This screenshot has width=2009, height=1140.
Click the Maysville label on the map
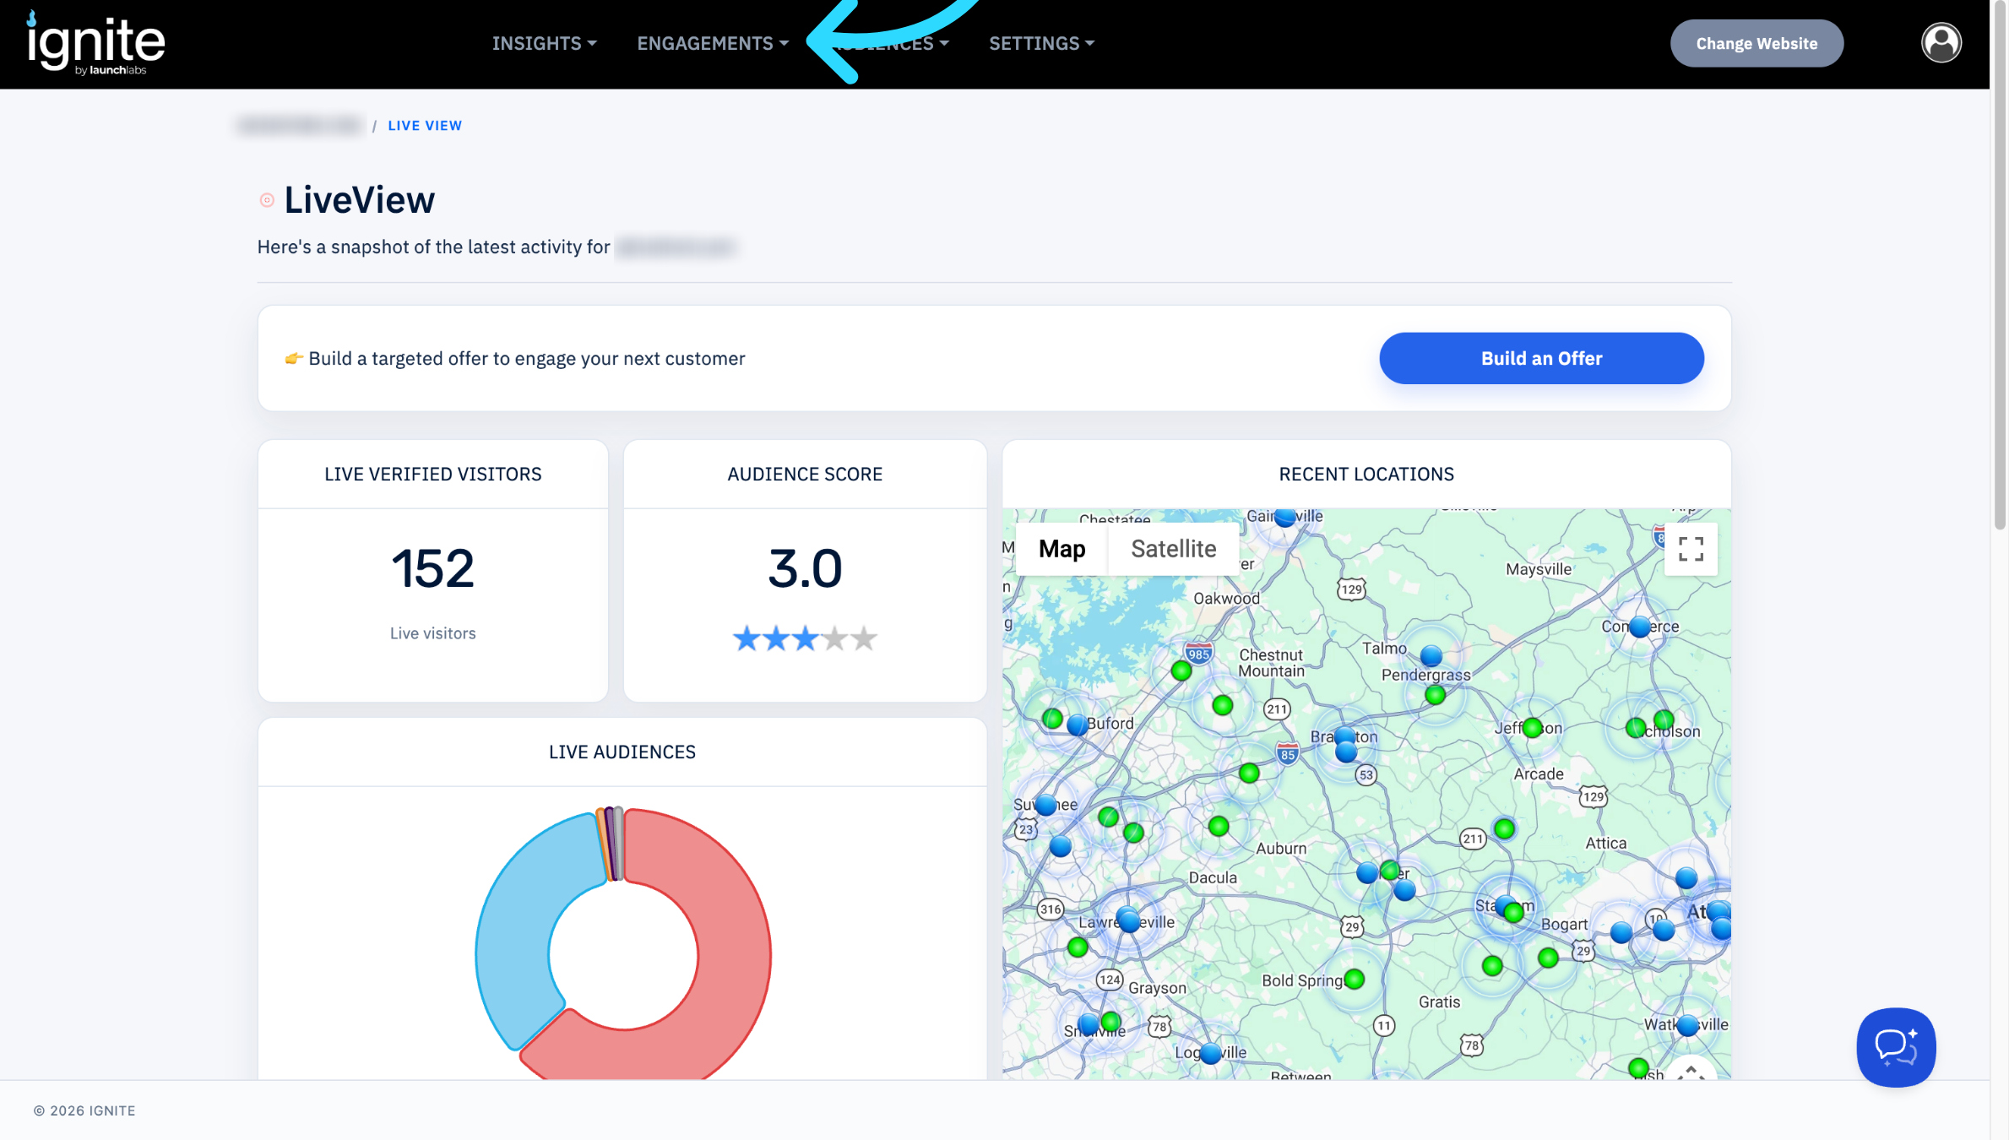(x=1539, y=570)
